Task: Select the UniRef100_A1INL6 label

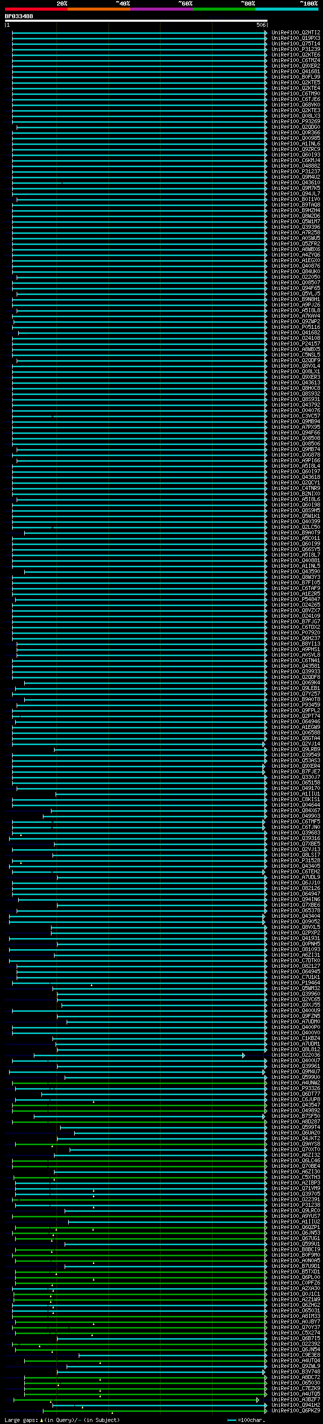Action: pyautogui.click(x=296, y=144)
